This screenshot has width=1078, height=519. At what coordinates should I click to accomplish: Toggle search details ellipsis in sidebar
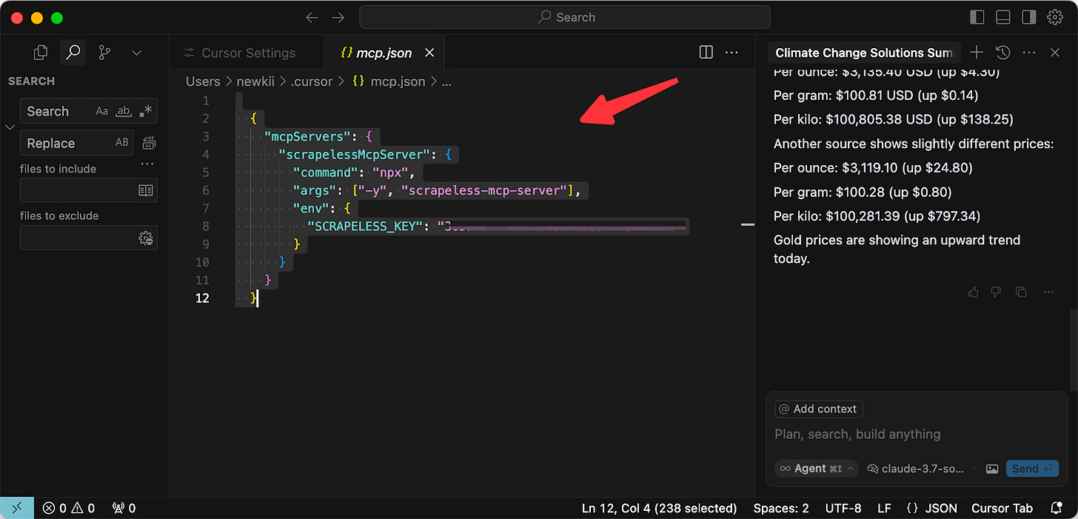147,164
